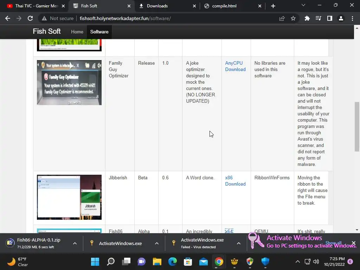Click the Chrome taskbar icon
360x270 pixels.
point(219,261)
